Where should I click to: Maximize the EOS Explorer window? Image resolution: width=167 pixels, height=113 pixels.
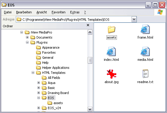tap(155, 5)
